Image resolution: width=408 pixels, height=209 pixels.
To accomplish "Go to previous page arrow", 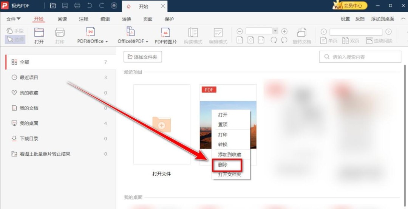I will tap(324, 32).
